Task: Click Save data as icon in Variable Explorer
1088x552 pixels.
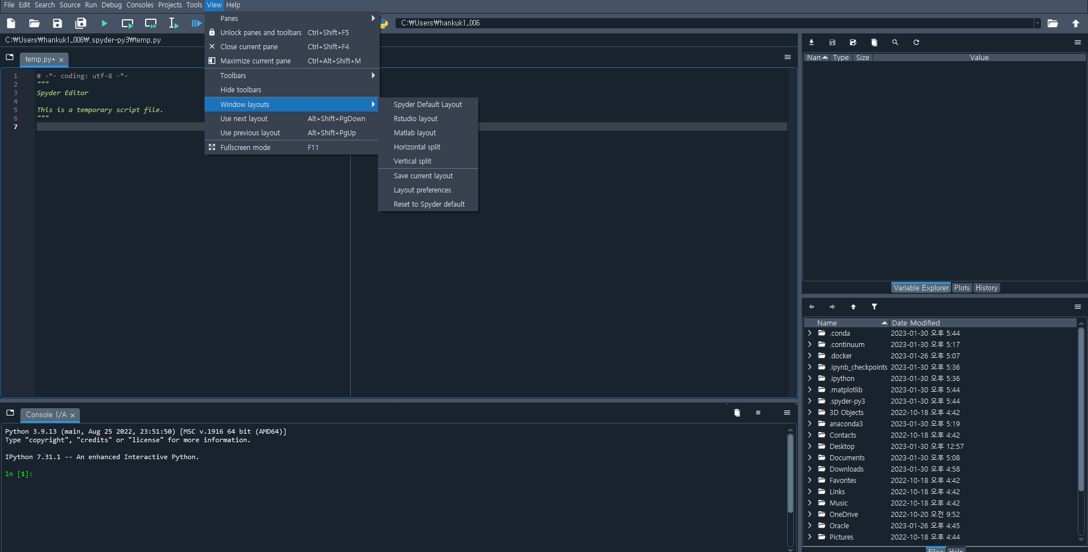Action: (x=853, y=42)
